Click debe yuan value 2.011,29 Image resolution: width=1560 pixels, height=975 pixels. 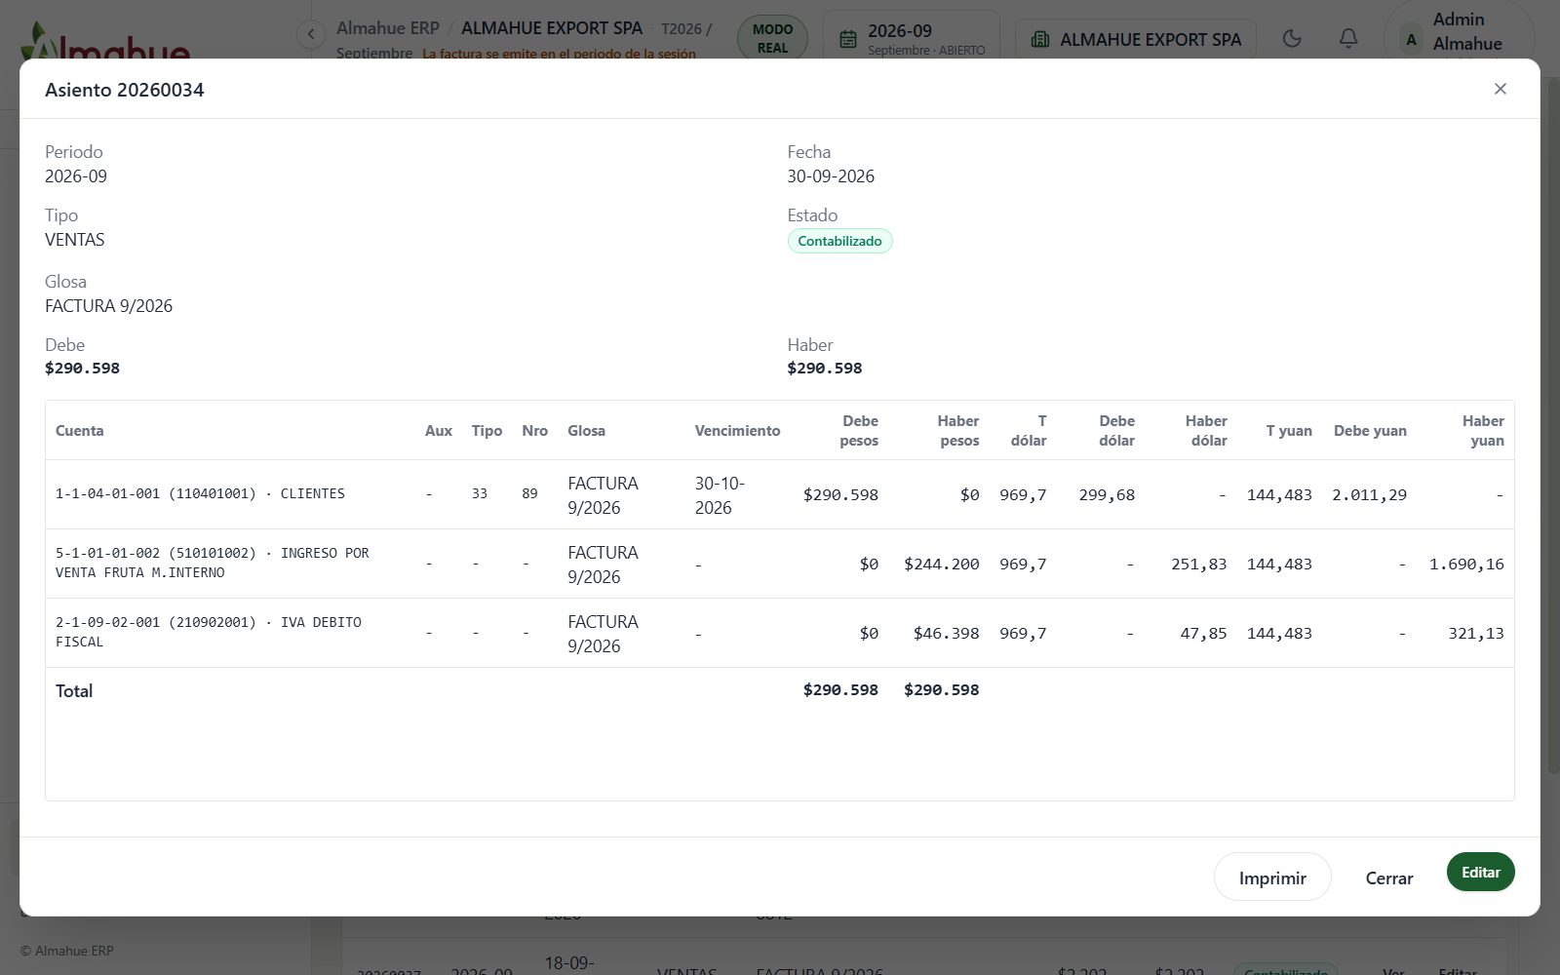1369,494
